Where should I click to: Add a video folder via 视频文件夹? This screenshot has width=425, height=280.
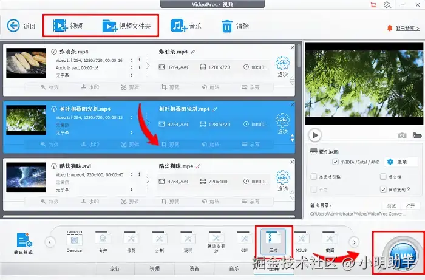pos(126,26)
